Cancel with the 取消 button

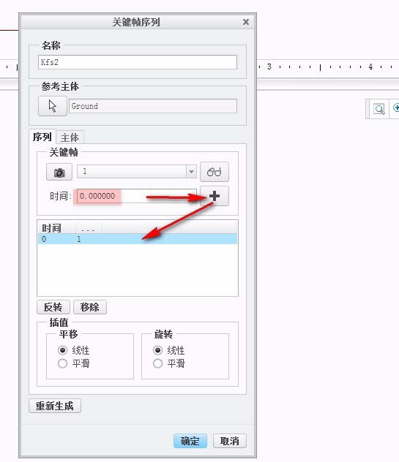(230, 441)
